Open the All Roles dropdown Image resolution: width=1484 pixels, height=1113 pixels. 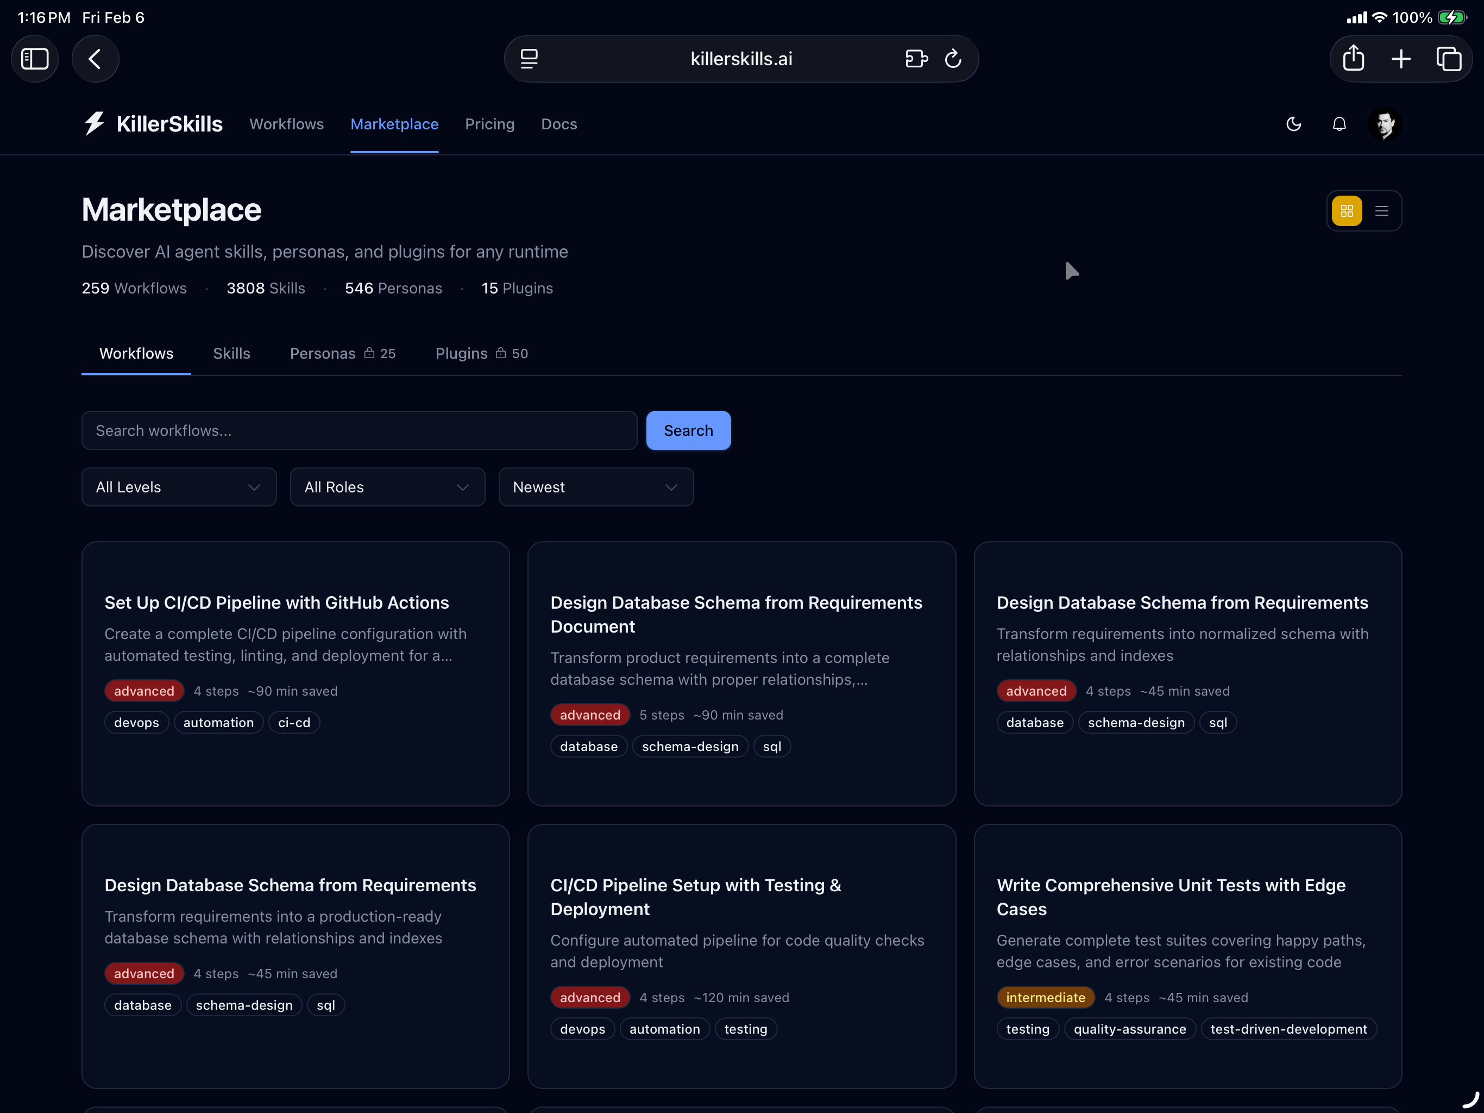387,487
